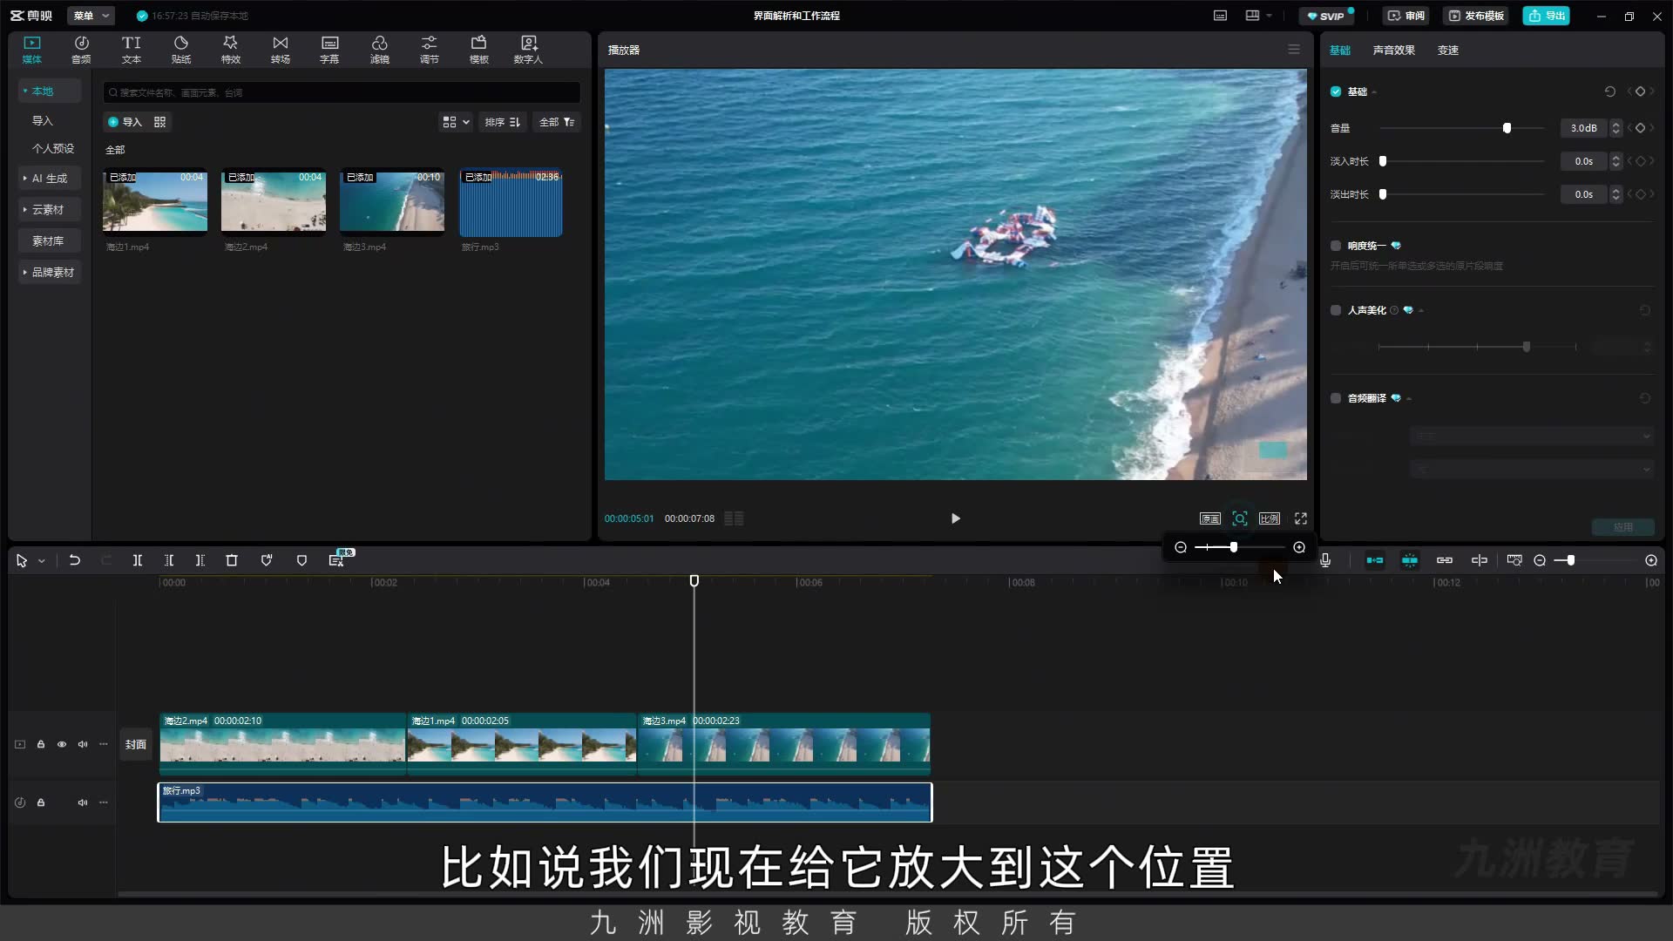Switch to the 声音效果 tab
This screenshot has width=1673, height=941.
pyautogui.click(x=1393, y=51)
